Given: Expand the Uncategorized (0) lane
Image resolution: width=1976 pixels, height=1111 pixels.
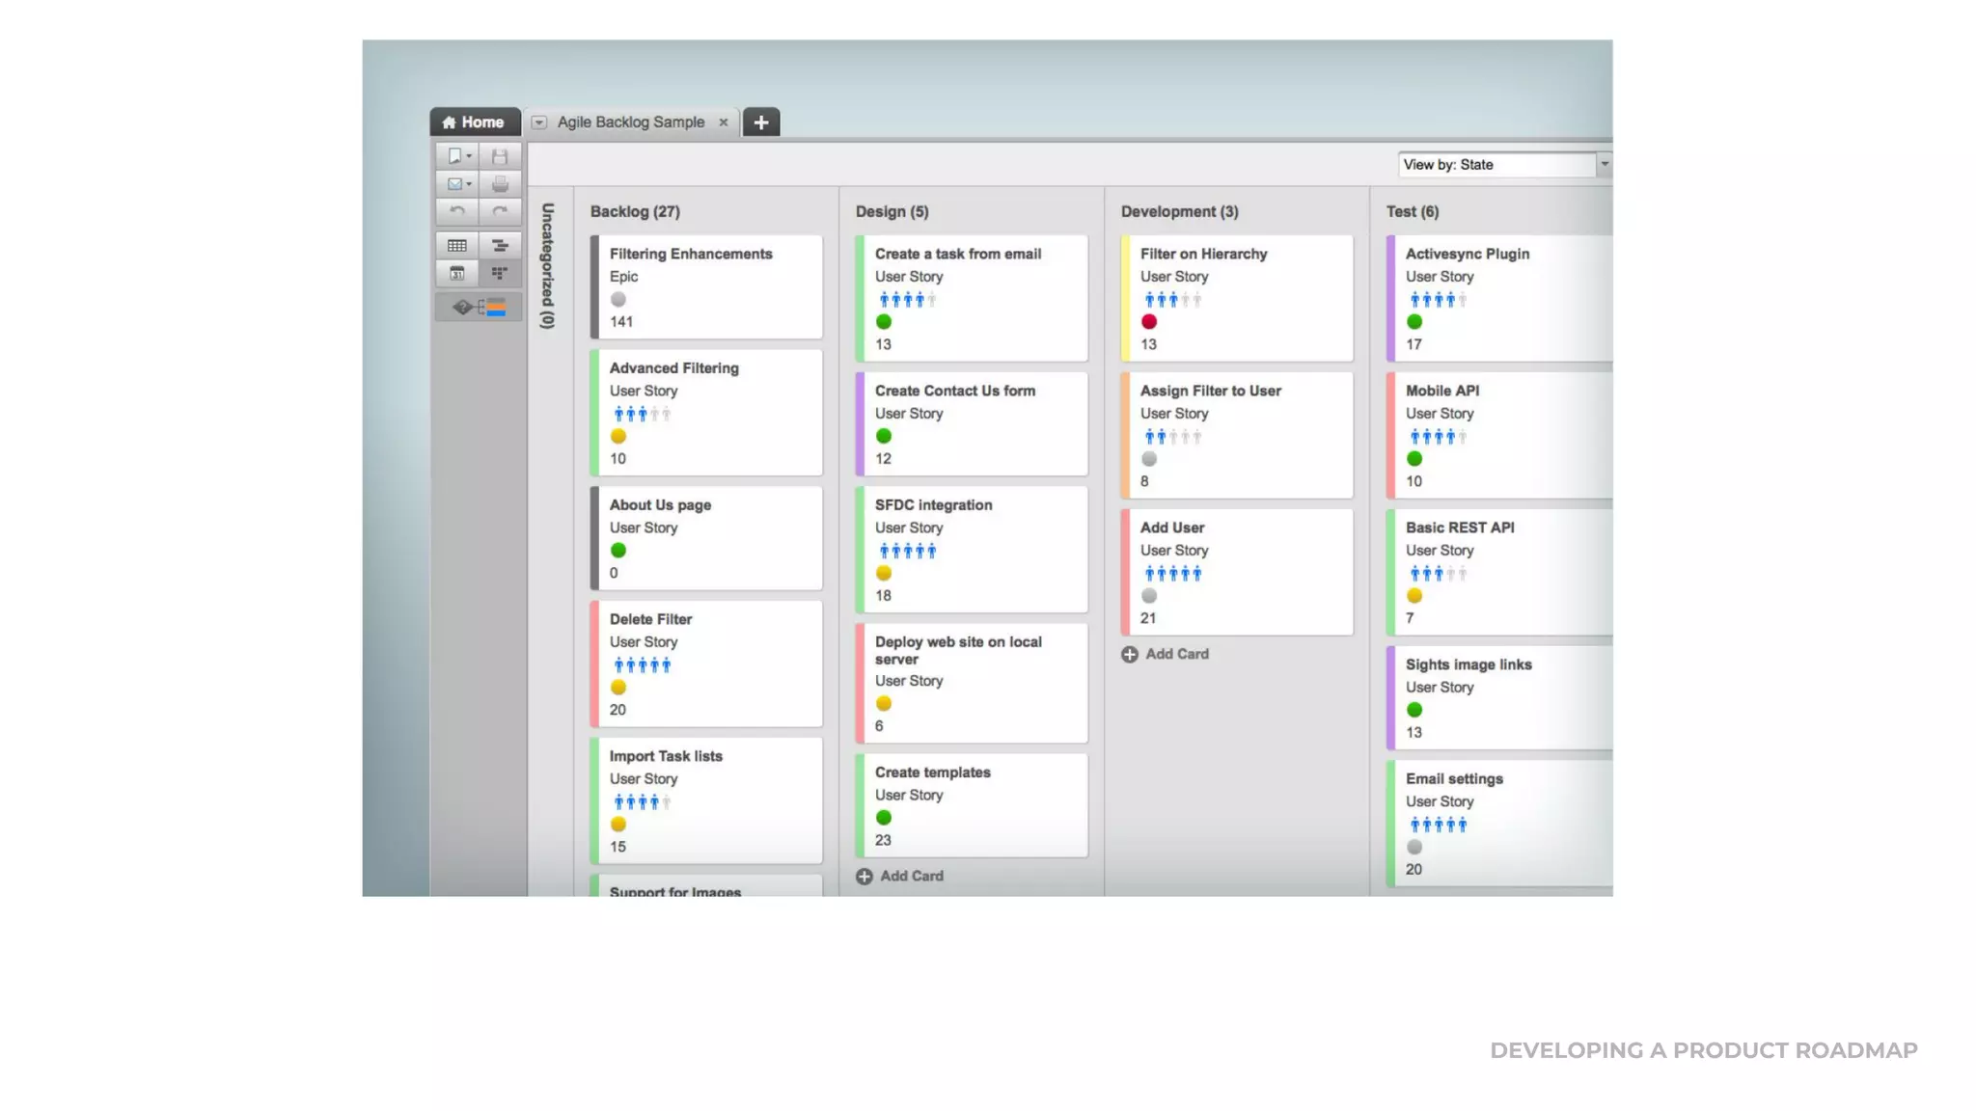Looking at the screenshot, I should click(x=547, y=266).
